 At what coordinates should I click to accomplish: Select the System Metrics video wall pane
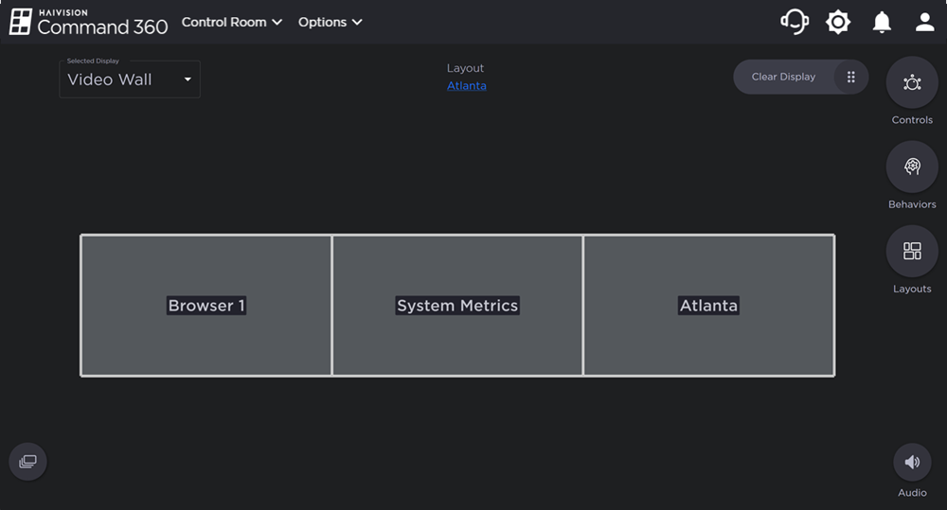tap(457, 306)
